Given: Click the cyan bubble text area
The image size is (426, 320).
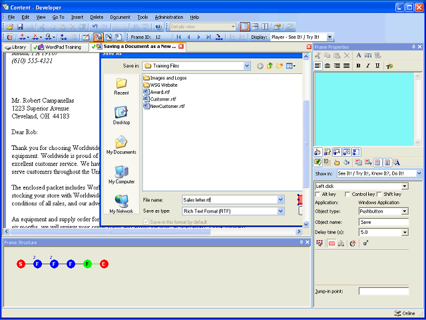Looking at the screenshot, I should tap(364, 109).
